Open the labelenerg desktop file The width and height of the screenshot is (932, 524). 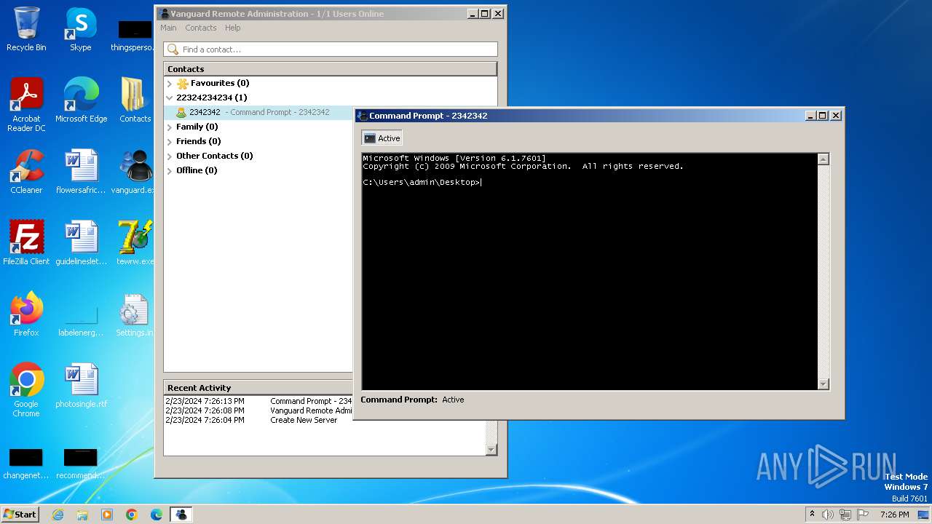coord(81,320)
